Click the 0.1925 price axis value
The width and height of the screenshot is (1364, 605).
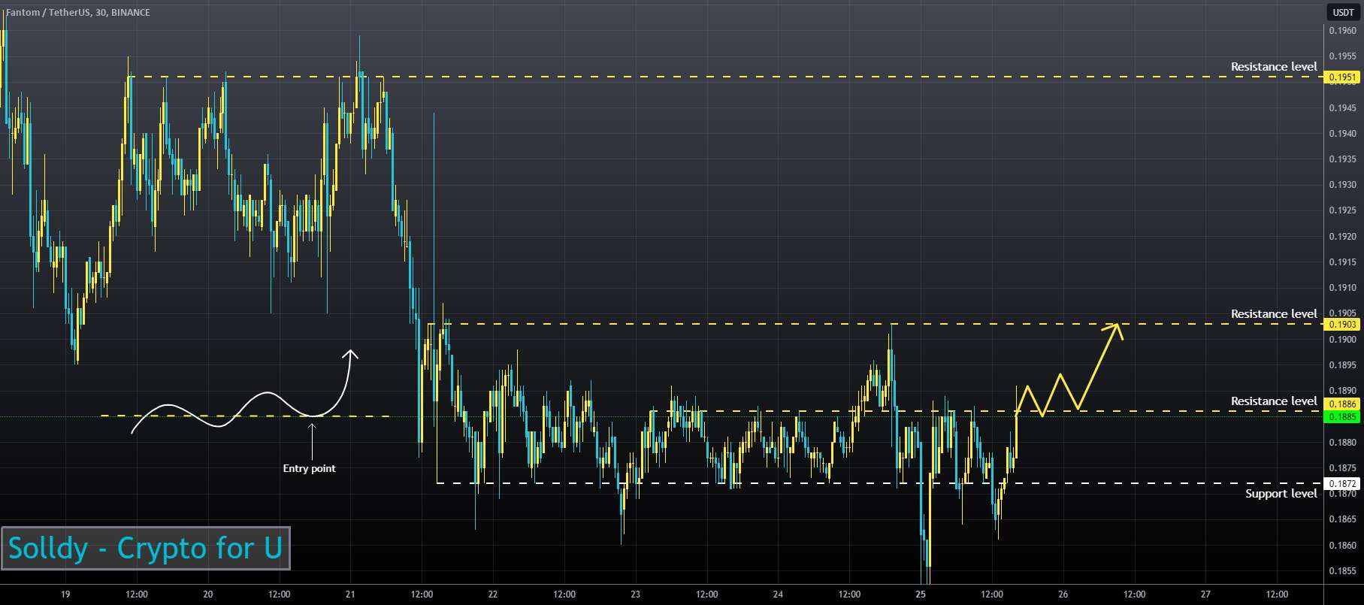coord(1342,210)
